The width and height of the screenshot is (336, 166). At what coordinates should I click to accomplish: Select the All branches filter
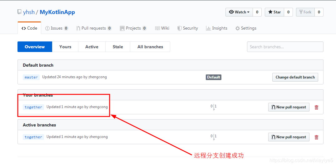click(x=150, y=47)
